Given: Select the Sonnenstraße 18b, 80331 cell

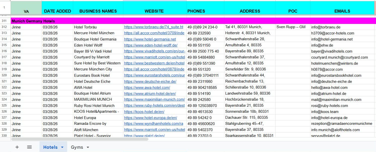Looking at the screenshot, I should [250, 111].
